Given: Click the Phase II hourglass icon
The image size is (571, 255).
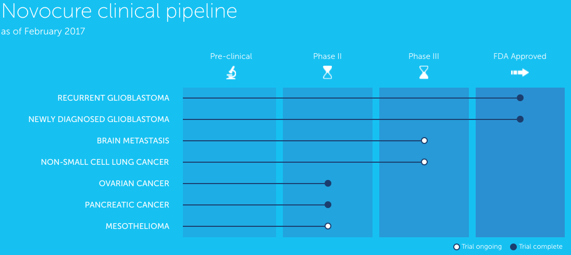Looking at the screenshot, I should point(327,72).
